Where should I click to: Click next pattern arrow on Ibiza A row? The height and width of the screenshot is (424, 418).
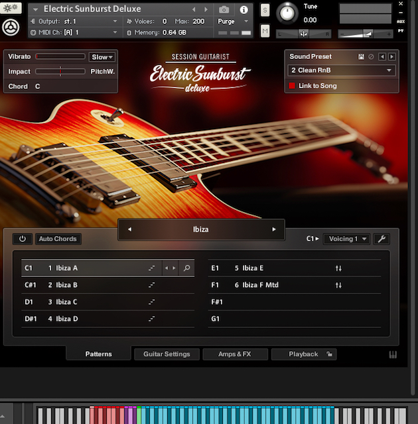tap(174, 268)
